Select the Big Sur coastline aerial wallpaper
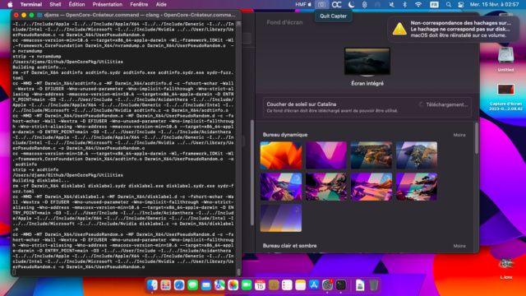Screen dimensions: 526x296 coord(371,155)
